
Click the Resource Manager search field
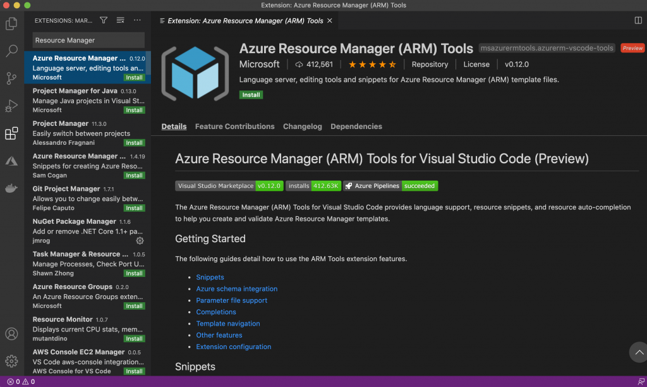(x=88, y=40)
